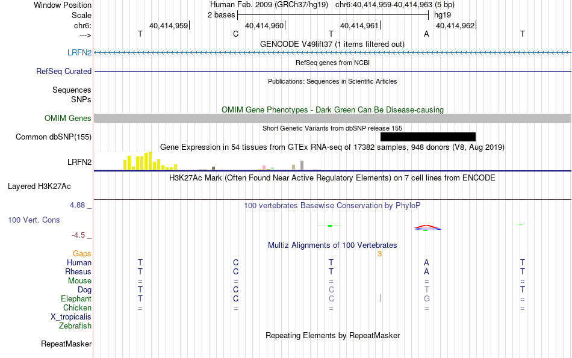
Task: Click the black dbSNP variant block
Action: [x=428, y=137]
